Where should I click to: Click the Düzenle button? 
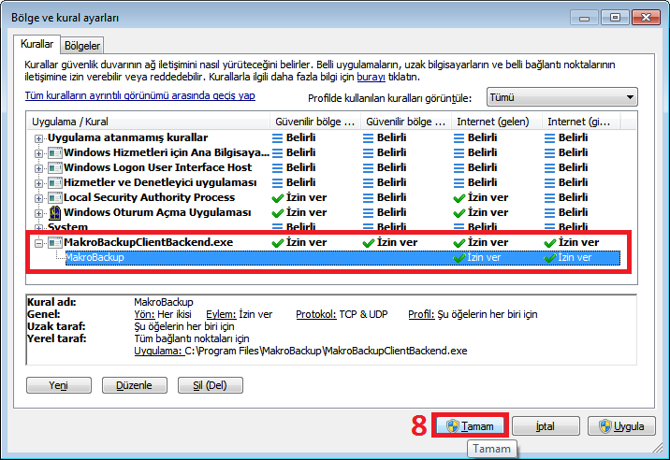[x=134, y=385]
